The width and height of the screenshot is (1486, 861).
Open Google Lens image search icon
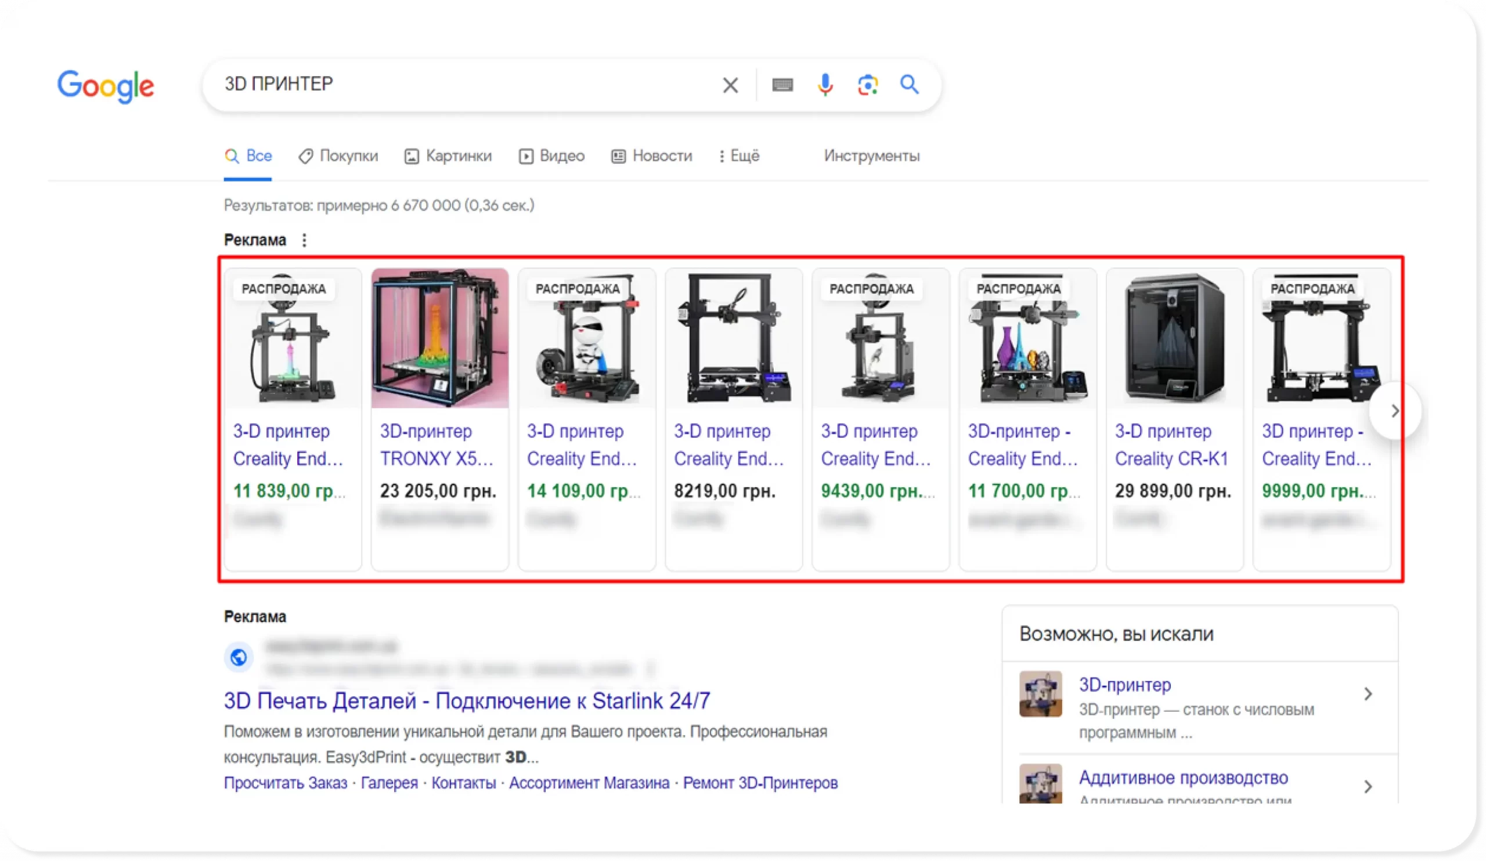pos(867,85)
